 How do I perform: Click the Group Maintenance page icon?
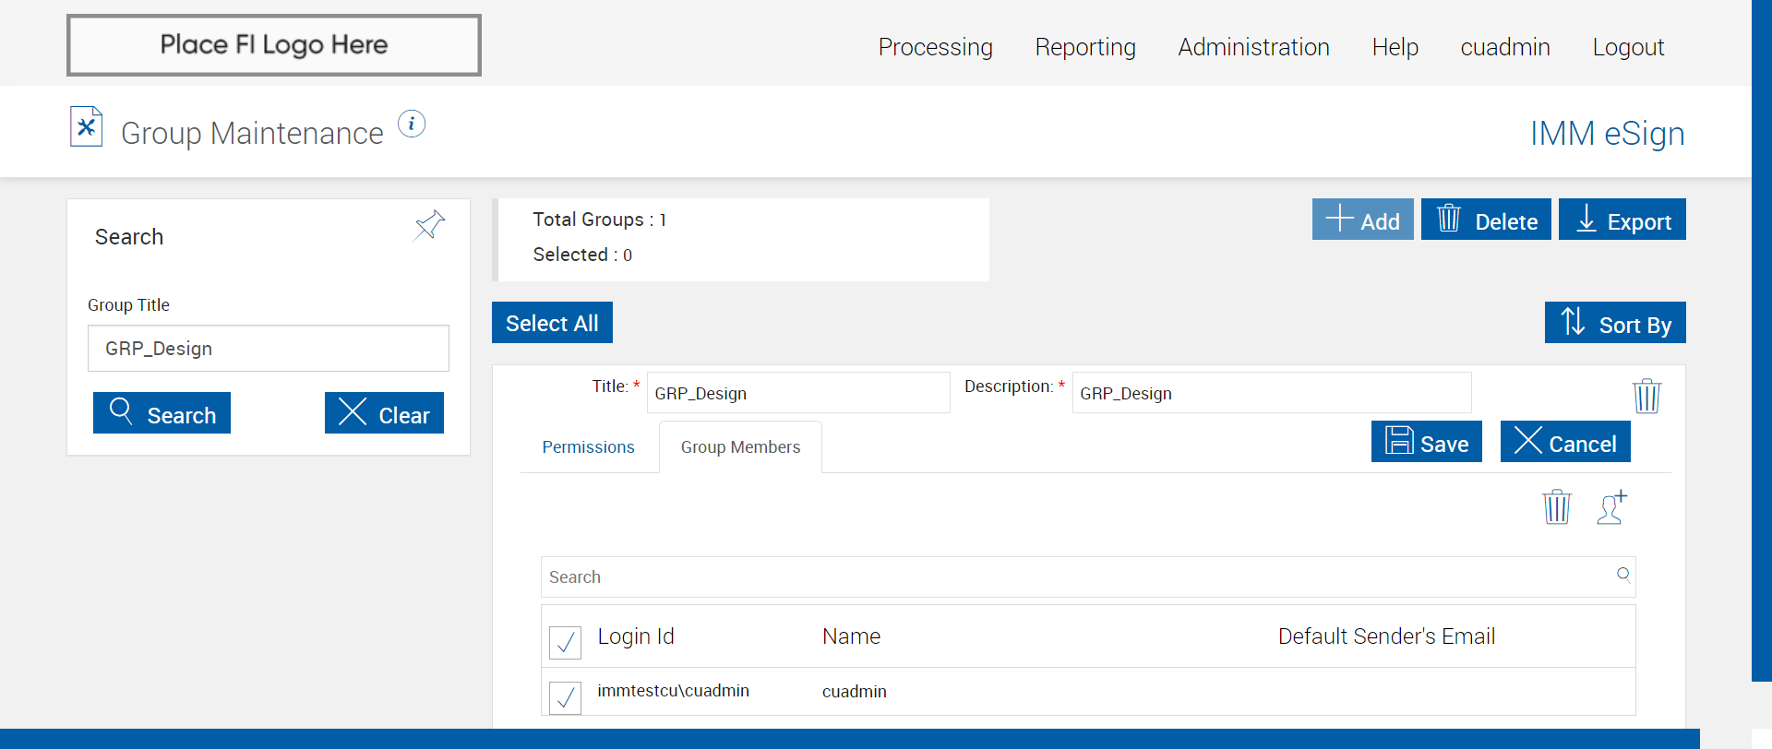tap(87, 127)
